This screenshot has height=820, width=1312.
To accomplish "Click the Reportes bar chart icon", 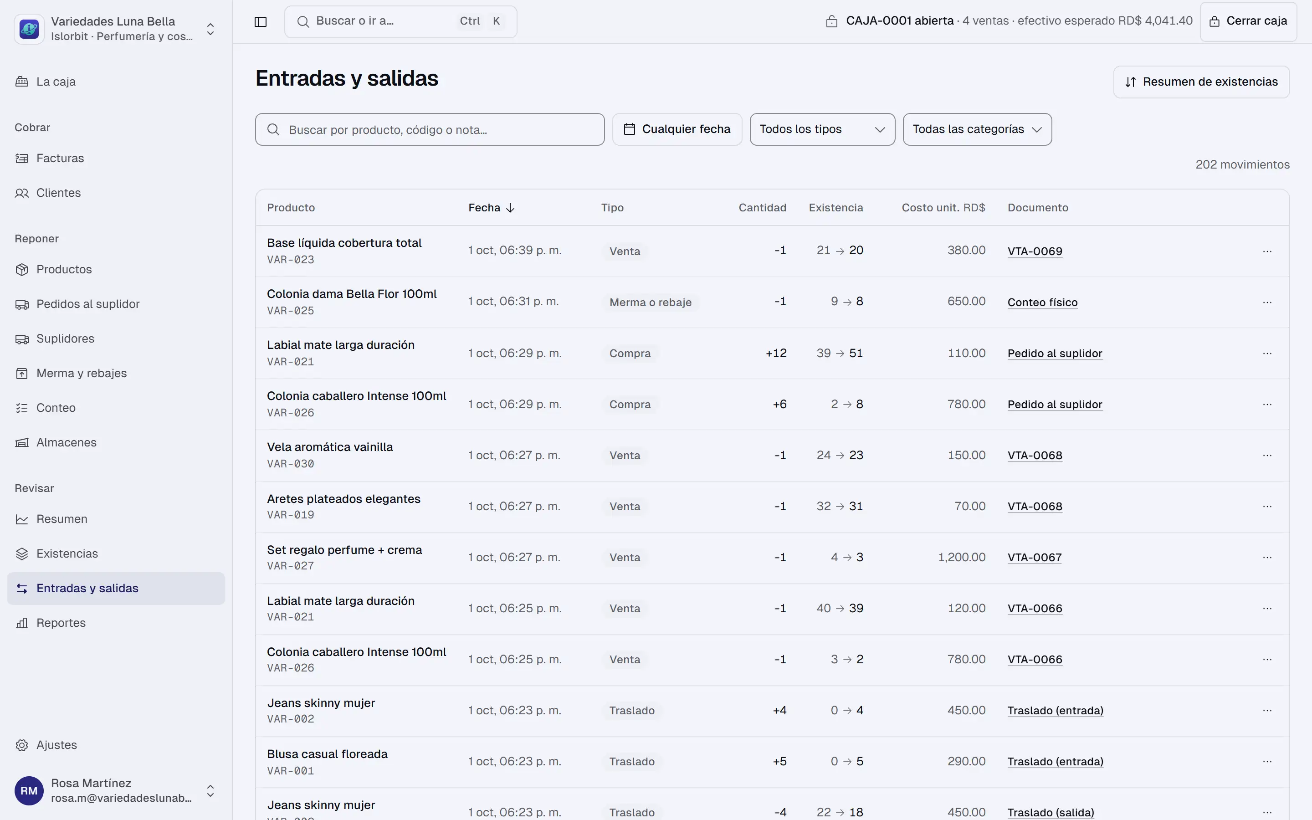I will click(22, 623).
